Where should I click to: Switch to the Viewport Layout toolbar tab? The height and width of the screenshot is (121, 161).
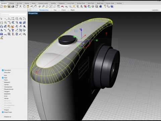[x=43, y=3]
